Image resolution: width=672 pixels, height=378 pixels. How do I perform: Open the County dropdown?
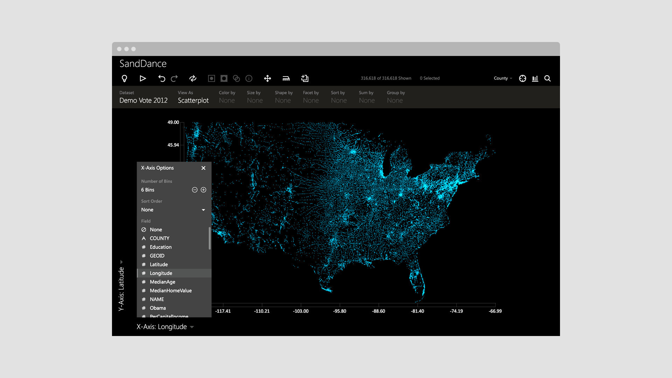tap(503, 78)
